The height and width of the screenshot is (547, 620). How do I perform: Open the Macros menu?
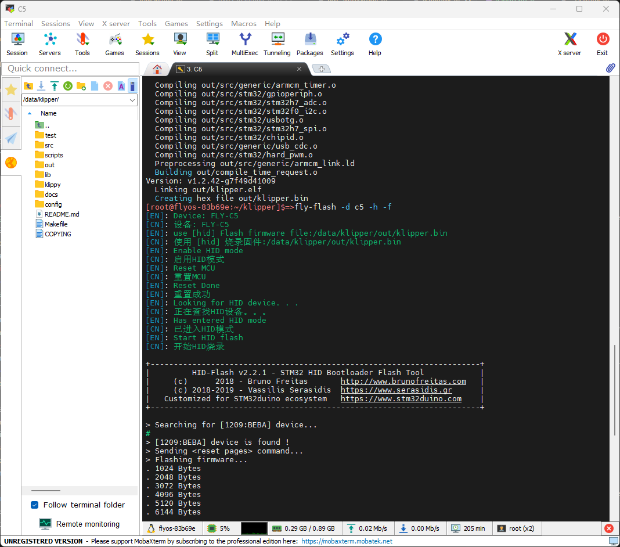tap(244, 23)
